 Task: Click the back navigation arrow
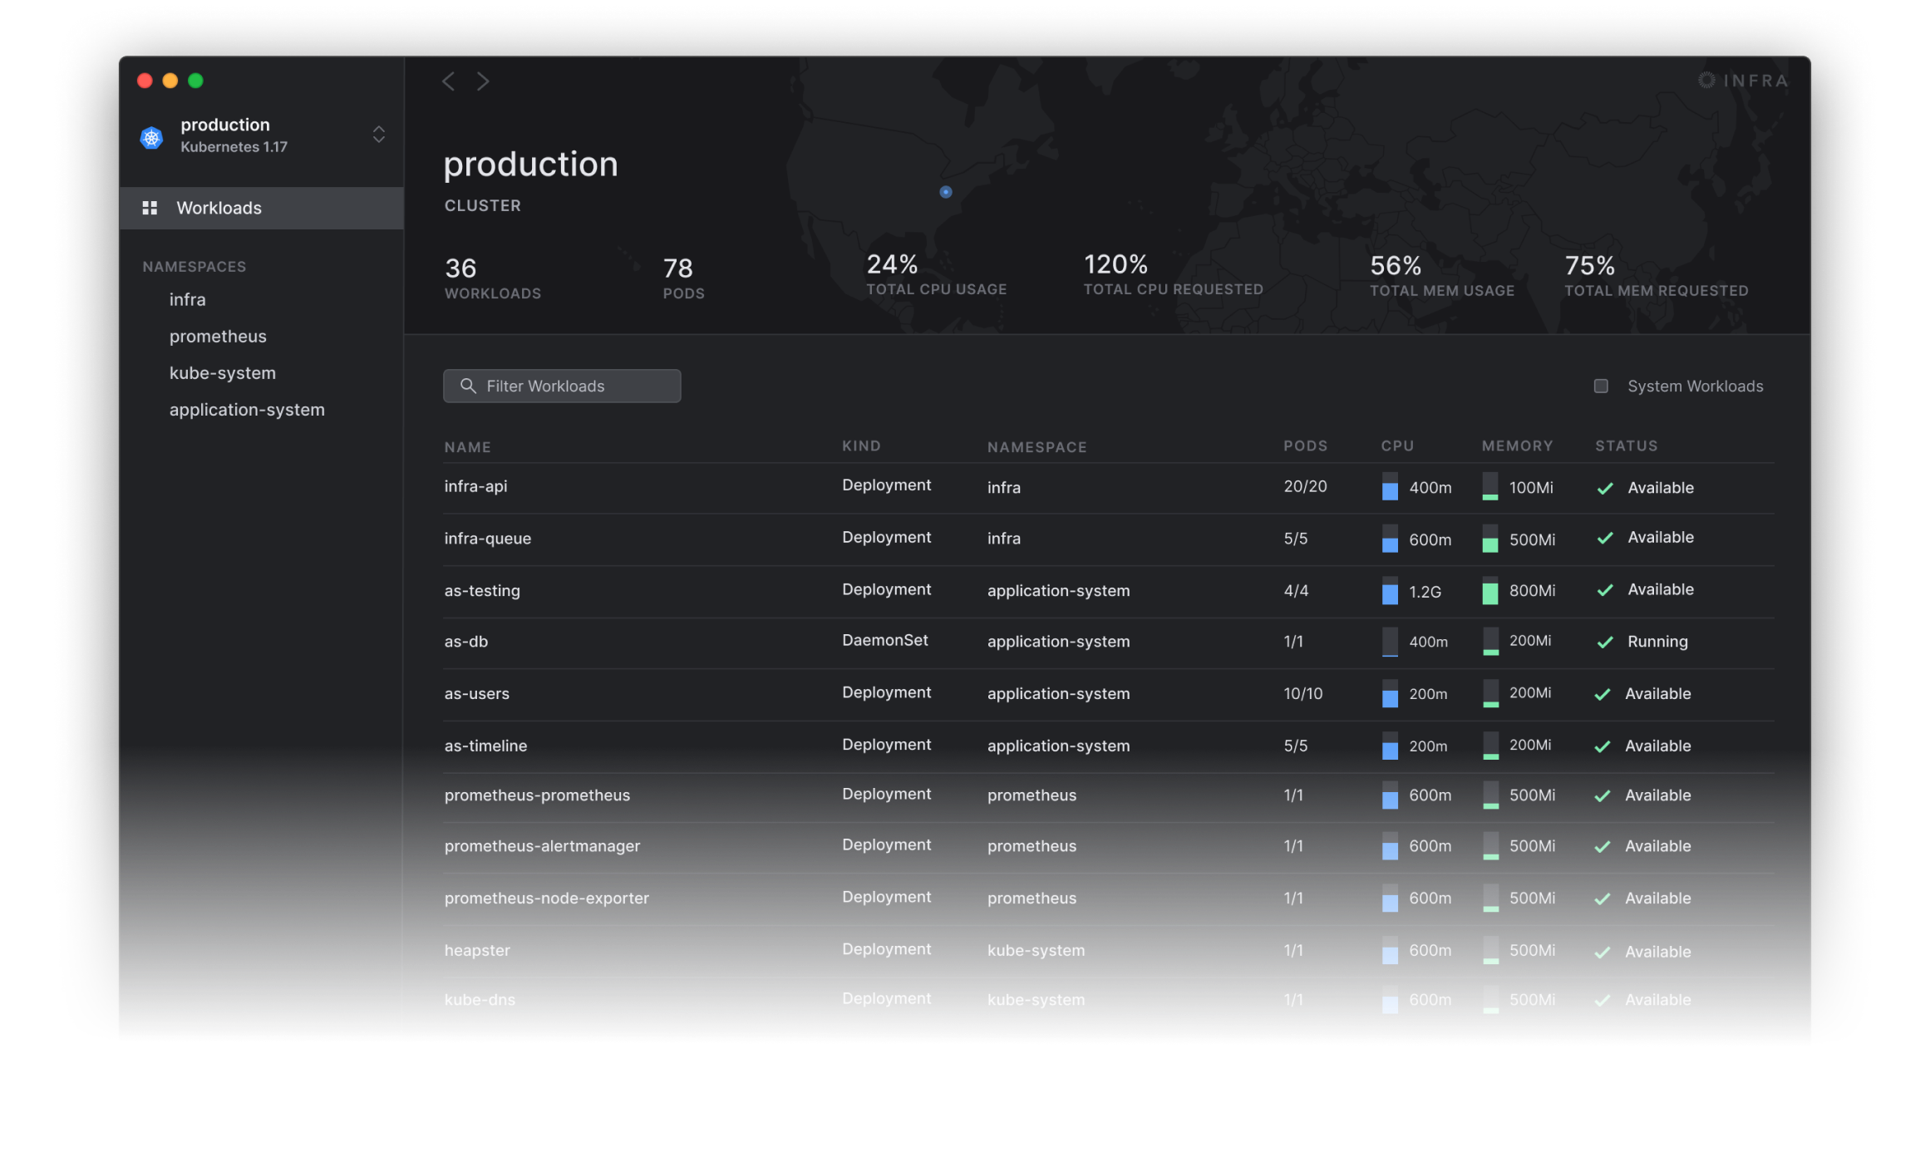448,81
